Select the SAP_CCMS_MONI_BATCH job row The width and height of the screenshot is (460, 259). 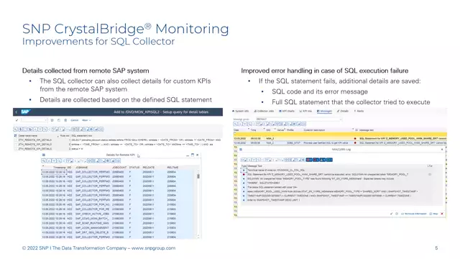(x=117, y=219)
